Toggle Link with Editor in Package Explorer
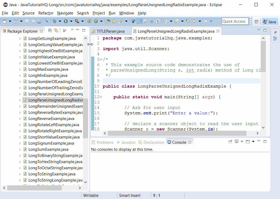The width and height of the screenshot is (280, 199). 56,31
